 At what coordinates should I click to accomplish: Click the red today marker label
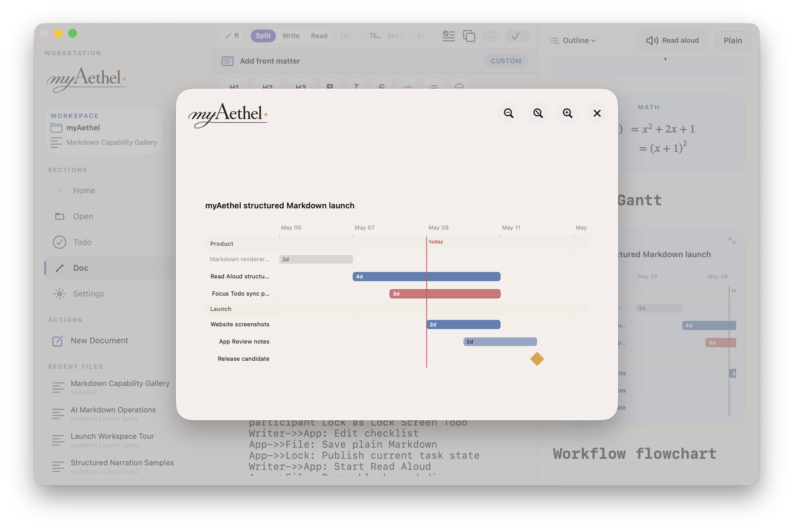pyautogui.click(x=436, y=242)
